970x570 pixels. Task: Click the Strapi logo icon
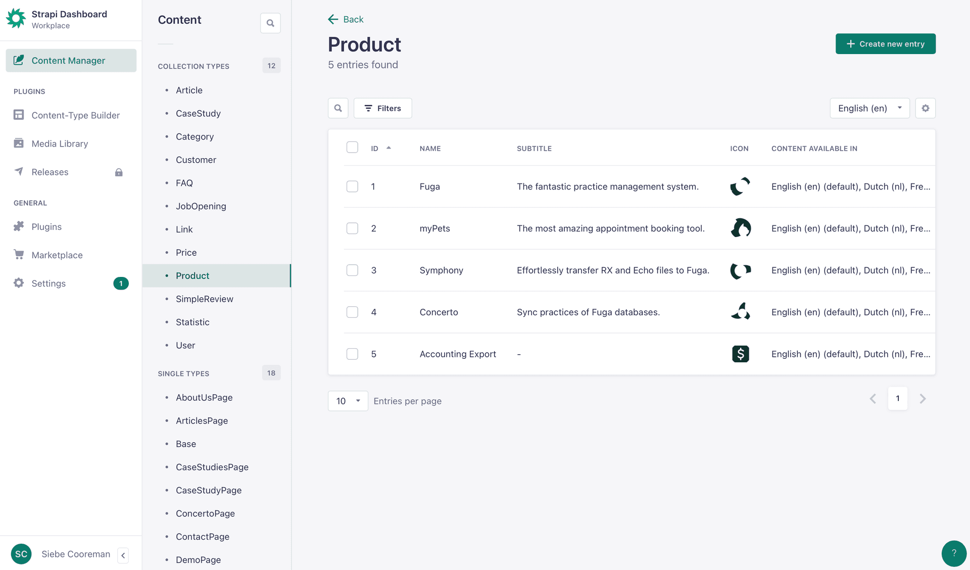pyautogui.click(x=16, y=19)
